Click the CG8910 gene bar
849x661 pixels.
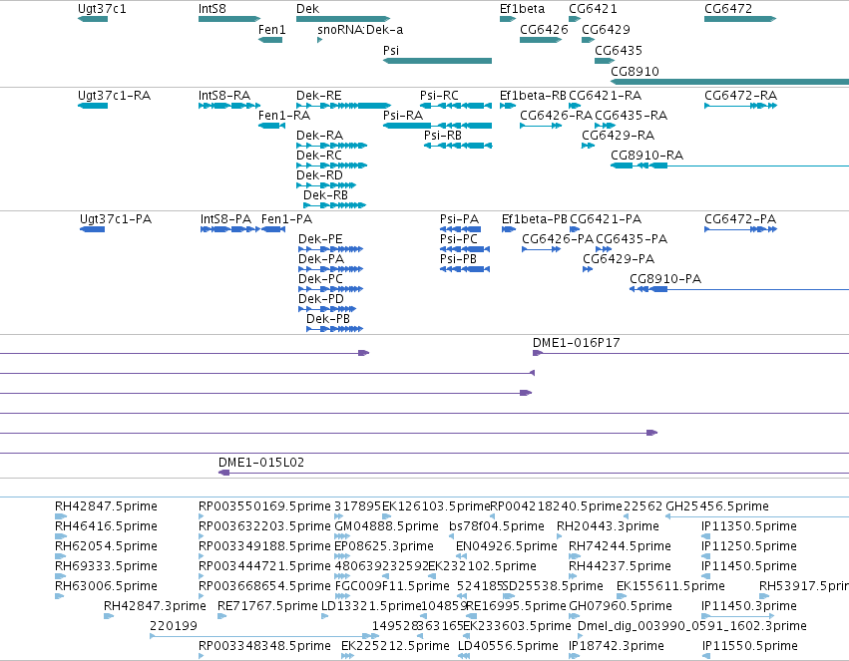(730, 82)
